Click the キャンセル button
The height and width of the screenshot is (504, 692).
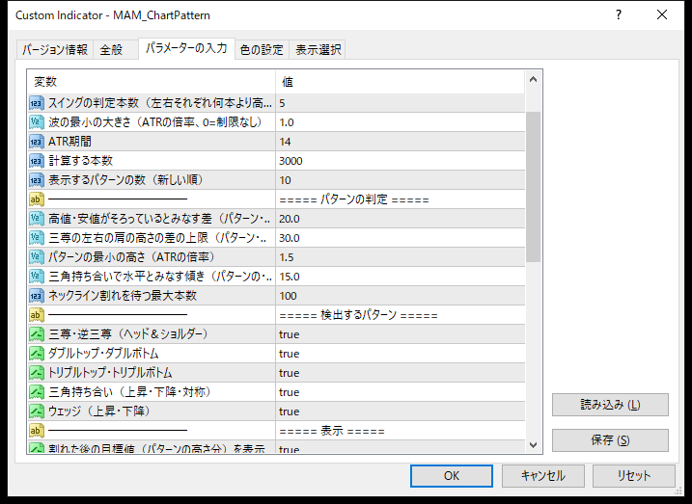tap(542, 476)
